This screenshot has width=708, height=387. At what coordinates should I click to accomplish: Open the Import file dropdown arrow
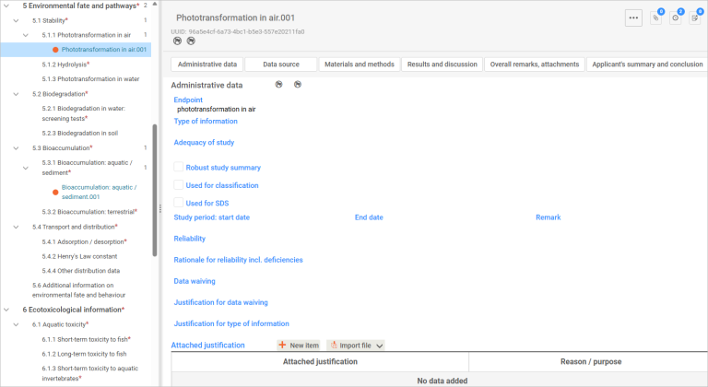380,346
